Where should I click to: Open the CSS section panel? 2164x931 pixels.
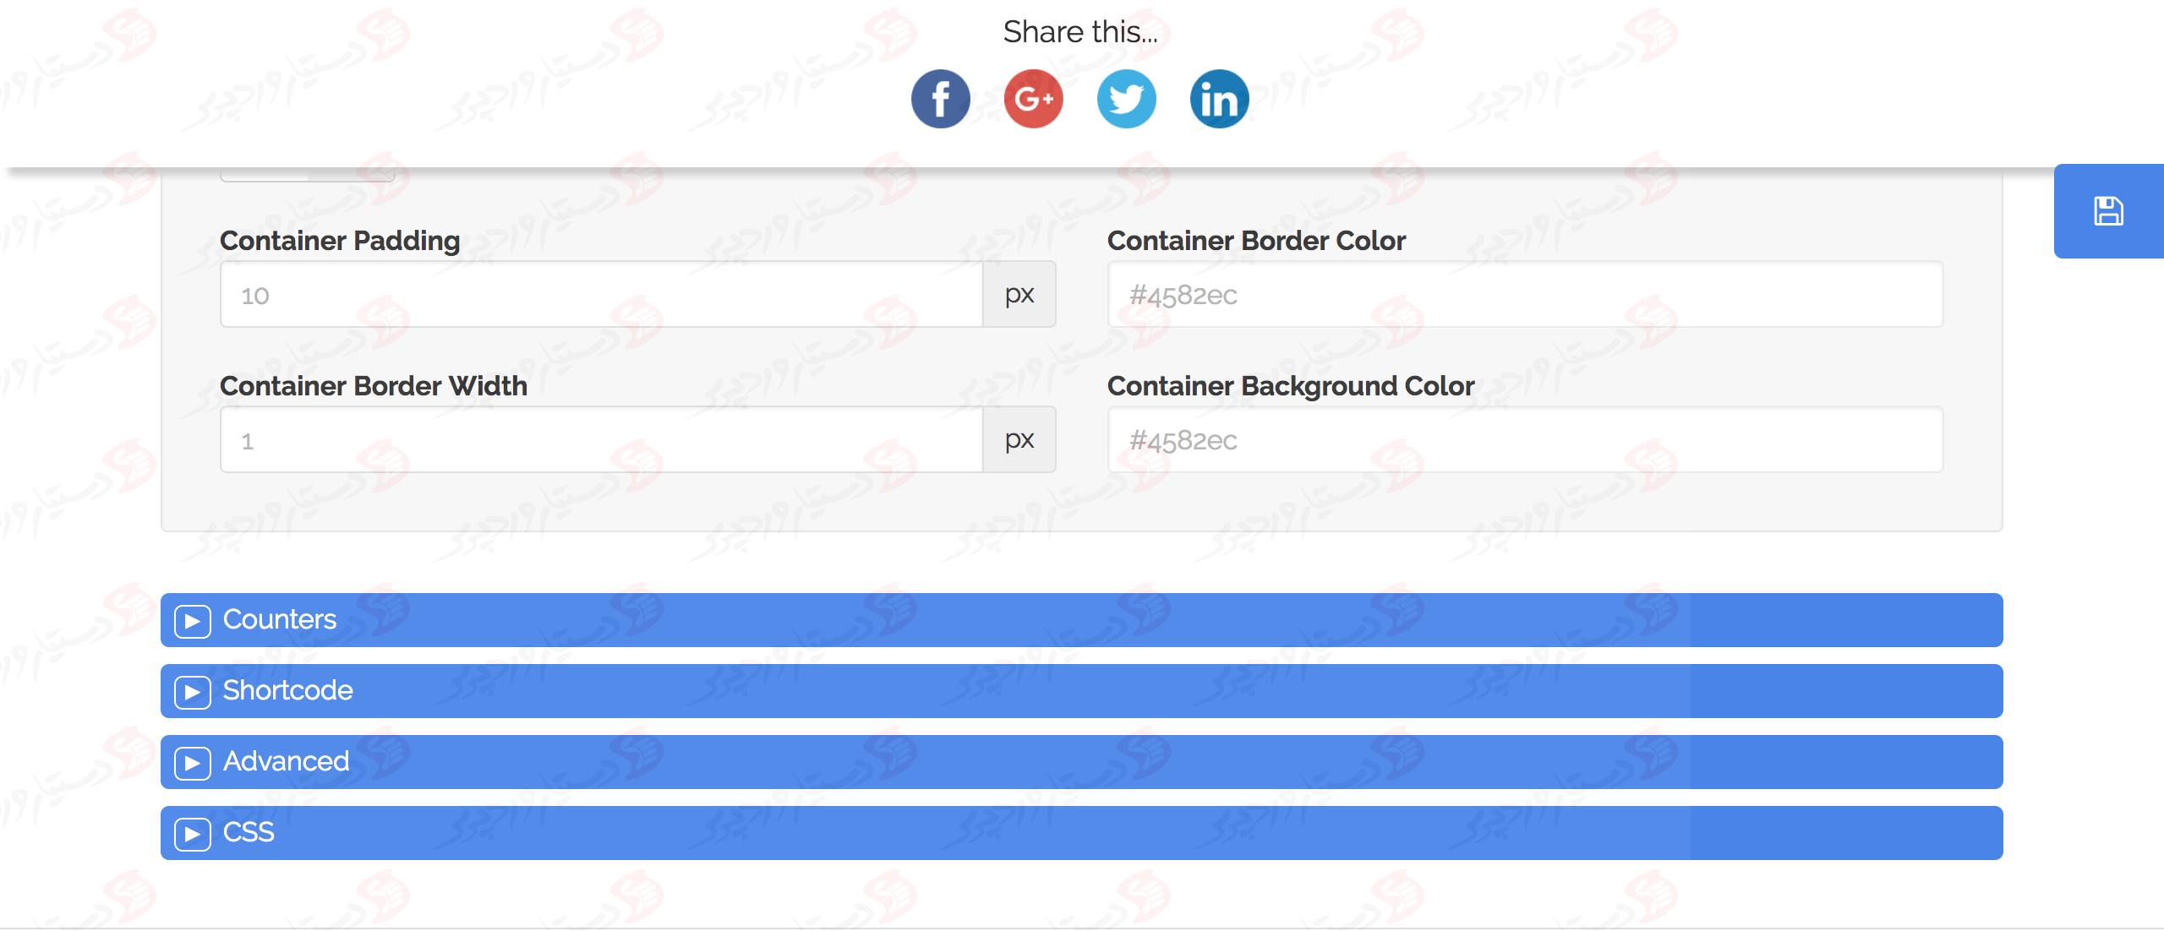point(192,831)
